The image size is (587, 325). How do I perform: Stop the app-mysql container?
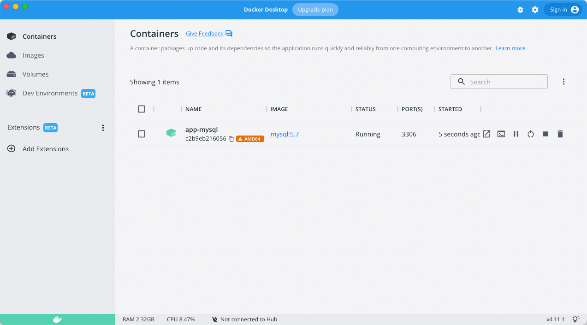(x=545, y=134)
